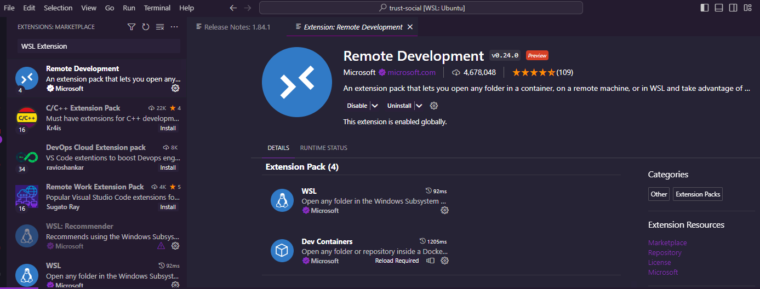Close the Extension: Remote Development tab
The height and width of the screenshot is (289, 760).
click(x=410, y=27)
